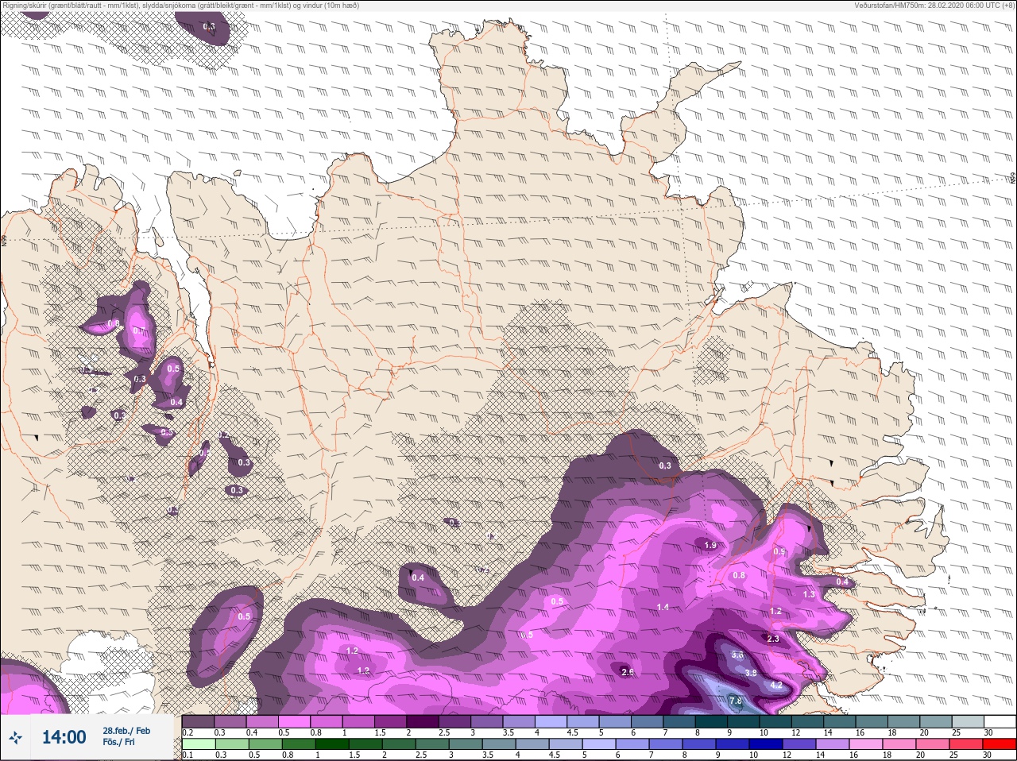Click the 1.9 precipitation value on the map
This screenshot has width=1017, height=761.
tap(710, 545)
